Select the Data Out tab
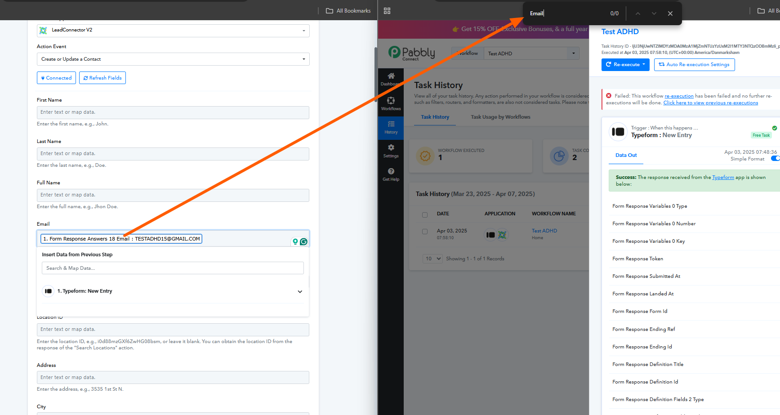The width and height of the screenshot is (780, 415). 626,155
